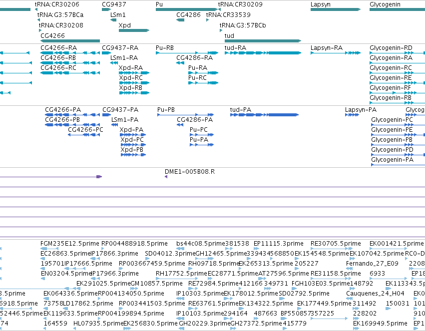Image resolution: width=425 pixels, height=331 pixels.
Task: Select the CG9437-RA transcript
Action: [x=120, y=47]
